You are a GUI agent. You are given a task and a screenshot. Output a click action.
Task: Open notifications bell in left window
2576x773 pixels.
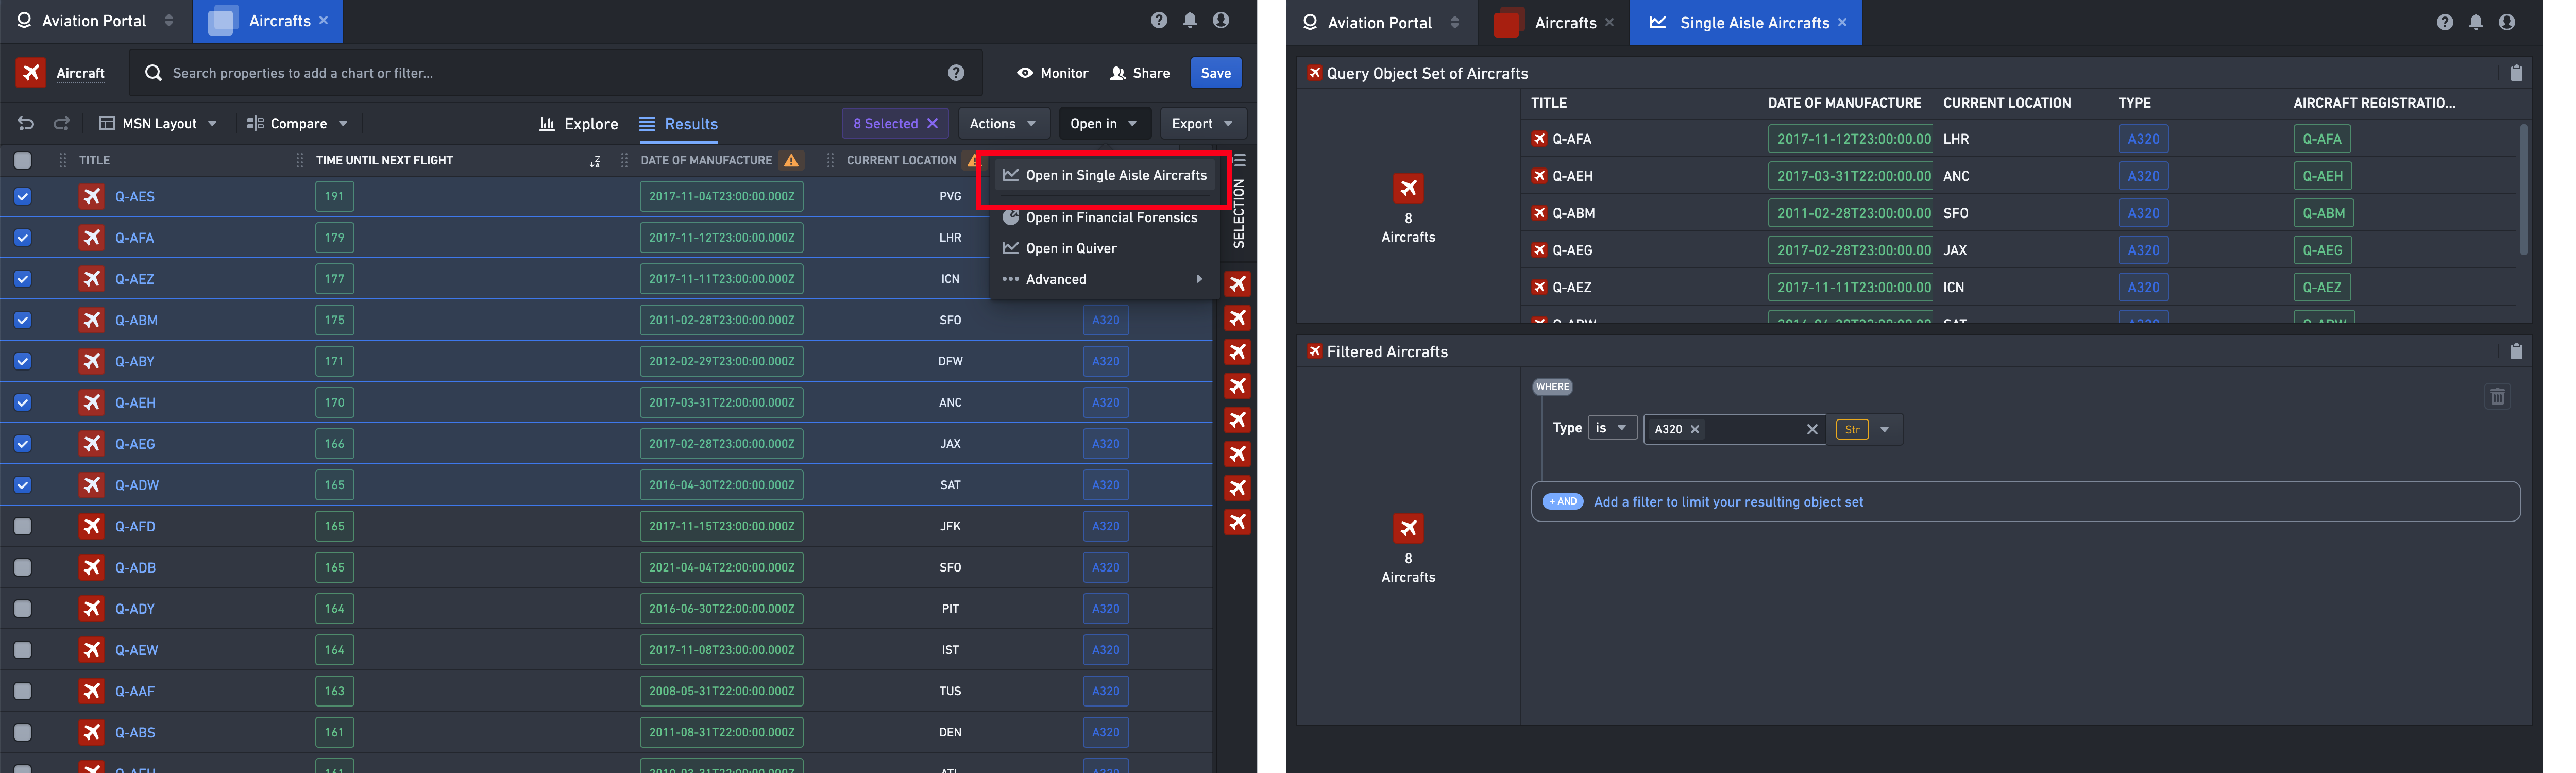(x=1190, y=20)
